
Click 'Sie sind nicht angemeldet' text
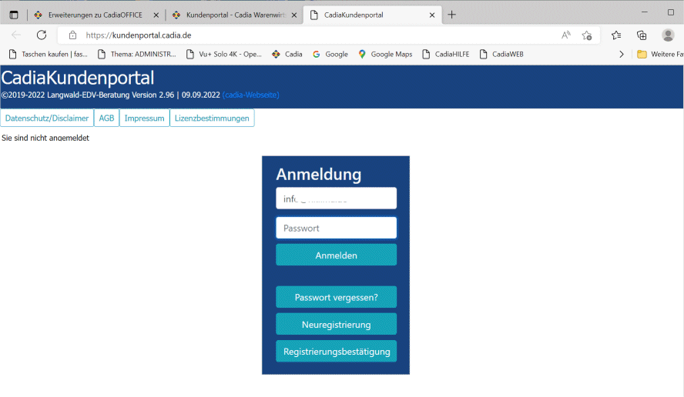click(x=45, y=138)
